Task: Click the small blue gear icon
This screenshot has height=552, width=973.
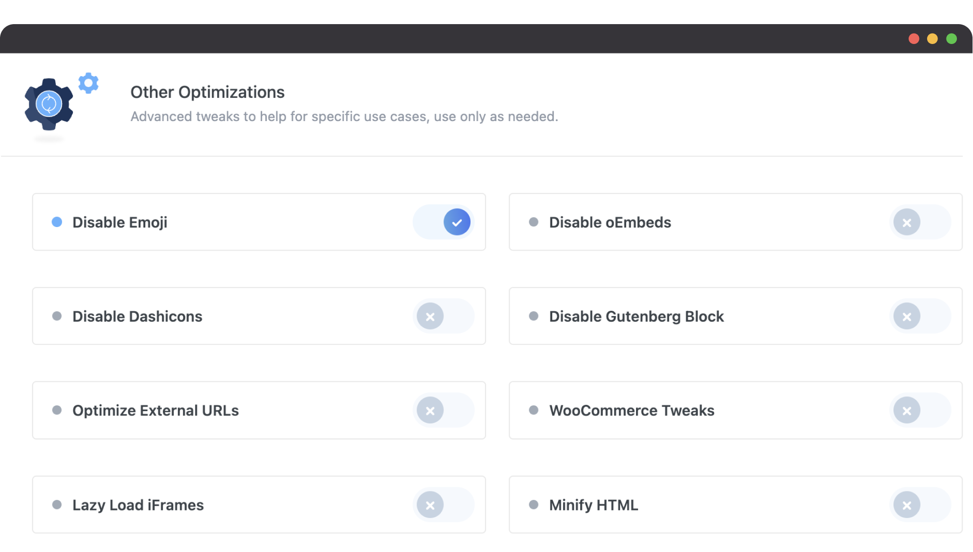Action: pyautogui.click(x=88, y=83)
